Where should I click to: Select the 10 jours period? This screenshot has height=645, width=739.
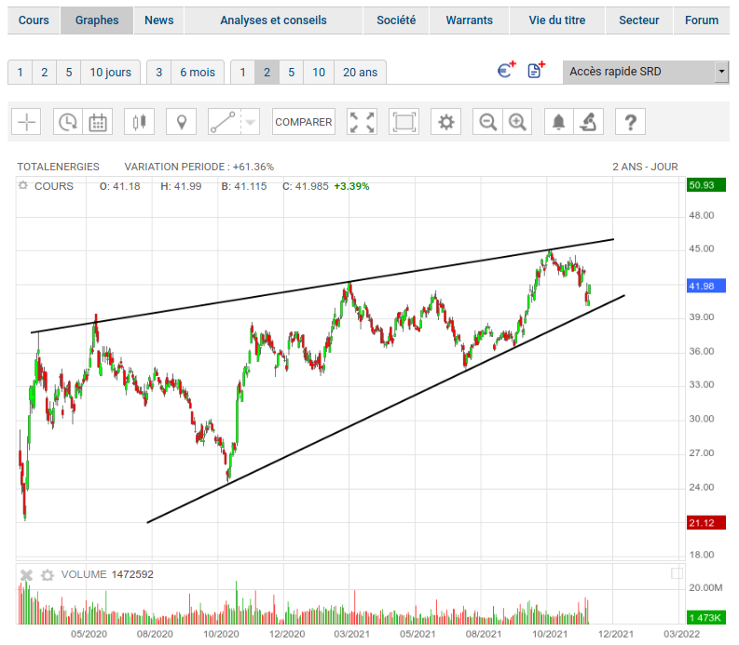[110, 72]
